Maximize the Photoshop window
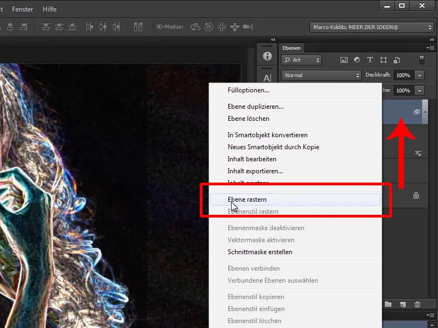 click(x=402, y=5)
